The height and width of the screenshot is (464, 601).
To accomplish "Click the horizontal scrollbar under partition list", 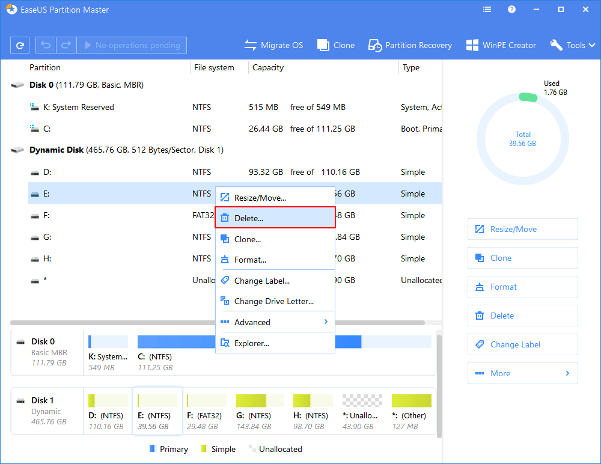I will click(x=218, y=323).
